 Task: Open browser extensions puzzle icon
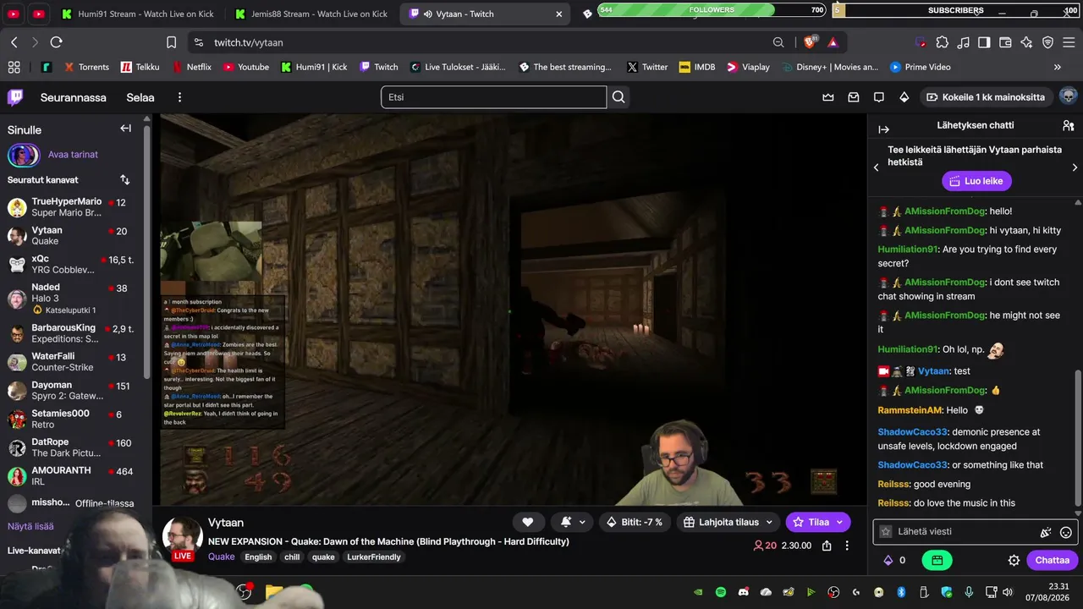[942, 42]
